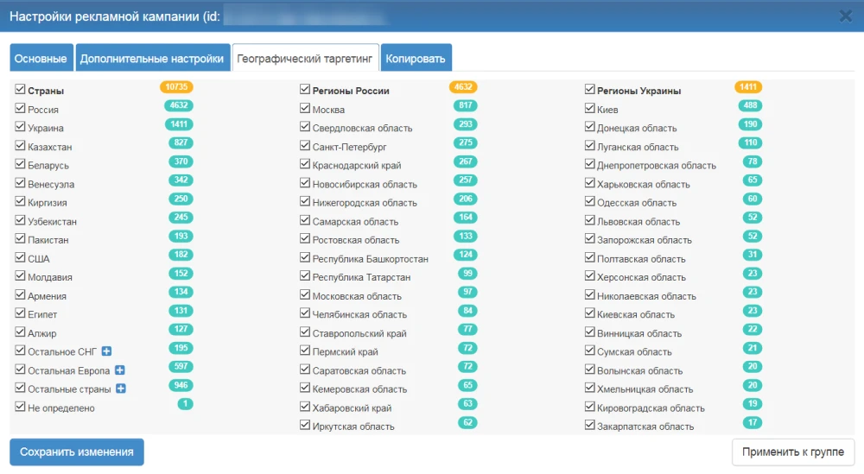864x474 pixels.
Task: Open the Основные tab
Action: [x=41, y=59]
